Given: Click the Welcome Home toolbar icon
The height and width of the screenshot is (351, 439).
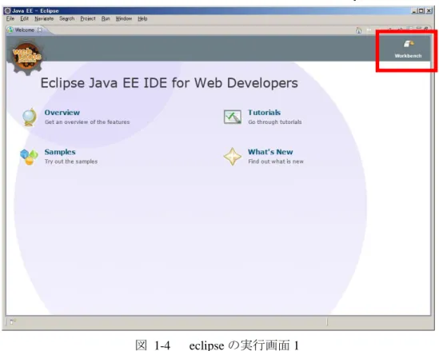Looking at the screenshot, I should 359,30.
